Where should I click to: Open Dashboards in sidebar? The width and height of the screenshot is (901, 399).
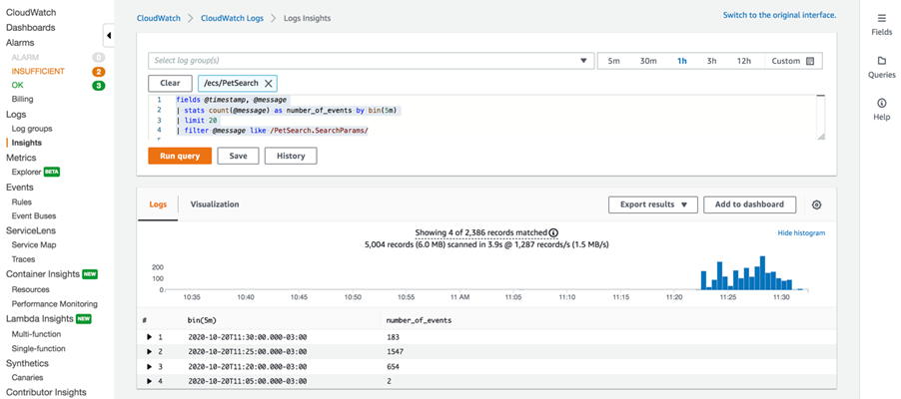coord(30,28)
